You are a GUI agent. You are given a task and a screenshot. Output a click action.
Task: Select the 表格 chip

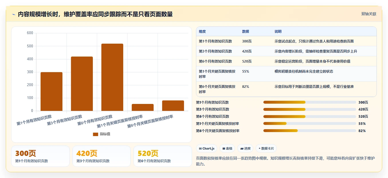pos(227,148)
